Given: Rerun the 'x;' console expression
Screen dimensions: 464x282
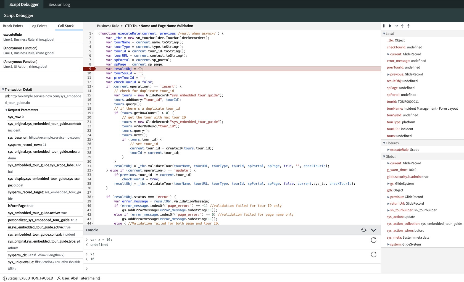Looking at the screenshot, I should tap(373, 255).
